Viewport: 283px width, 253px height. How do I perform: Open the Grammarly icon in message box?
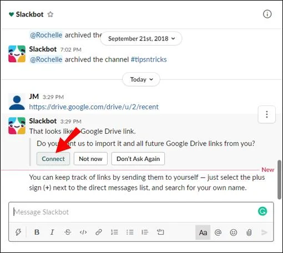coord(262,211)
